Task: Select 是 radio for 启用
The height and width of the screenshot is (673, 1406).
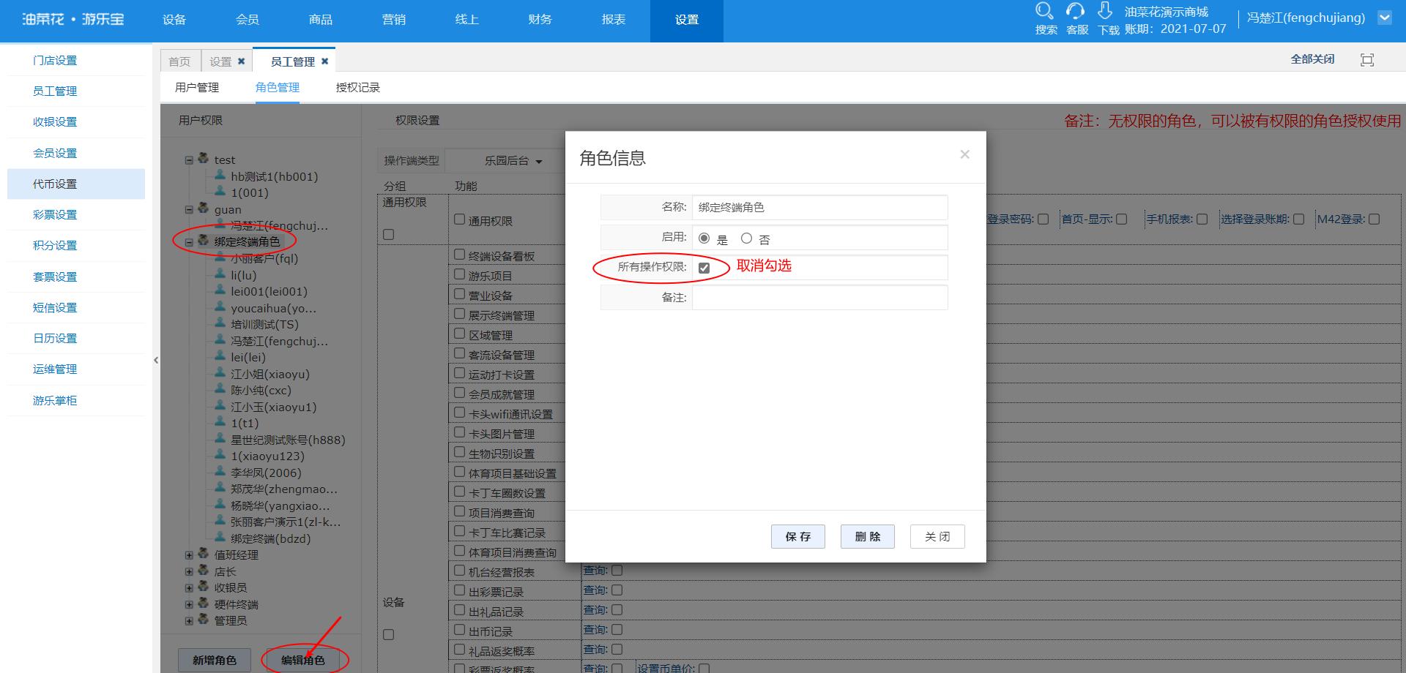Action: tap(704, 238)
